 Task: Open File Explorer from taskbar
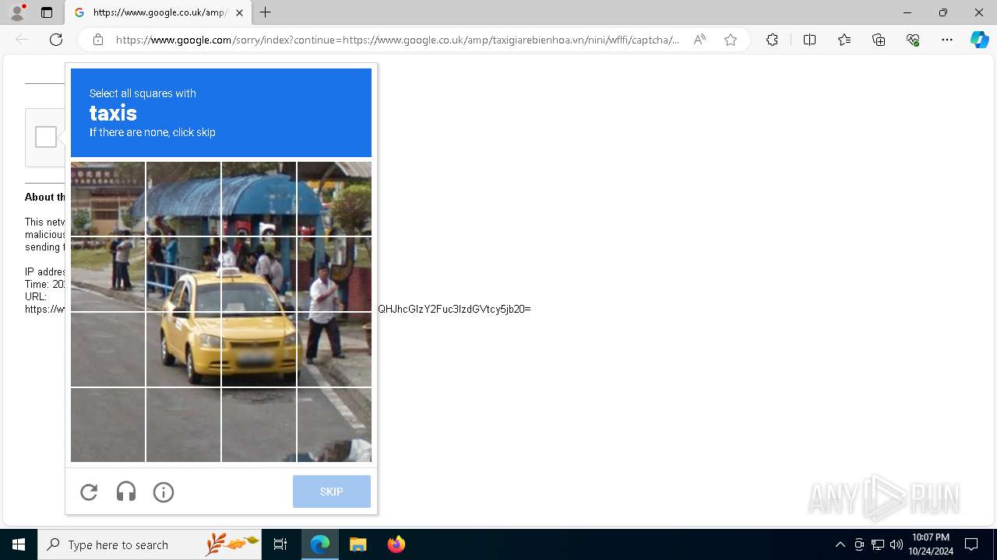click(358, 544)
